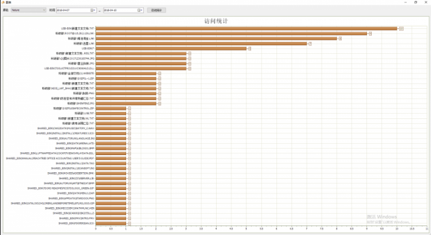Click the value marker on the 7 bar
Viewport: 431px width, 235px height.
pos(310,44)
